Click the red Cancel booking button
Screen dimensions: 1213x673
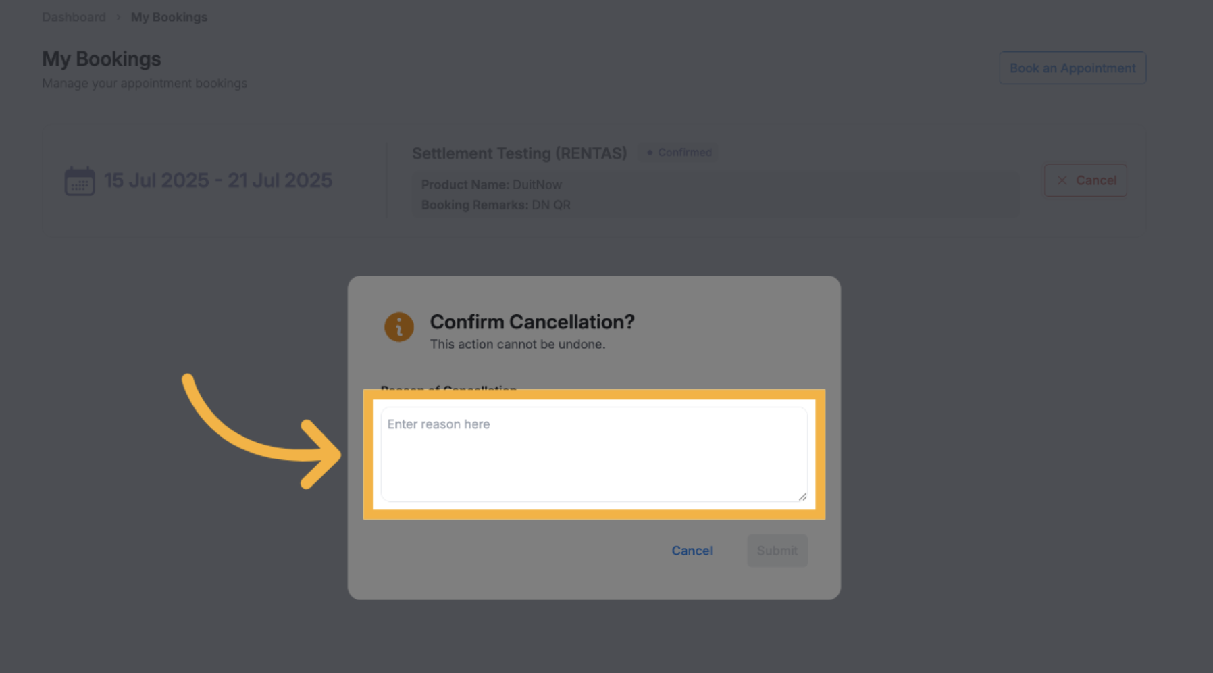click(1085, 180)
